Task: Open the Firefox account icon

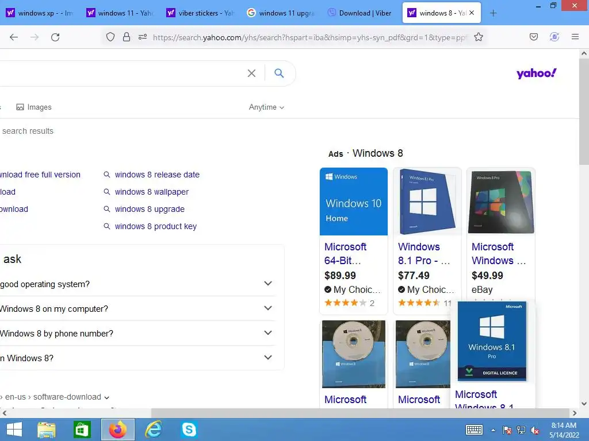Action: pyautogui.click(x=554, y=37)
